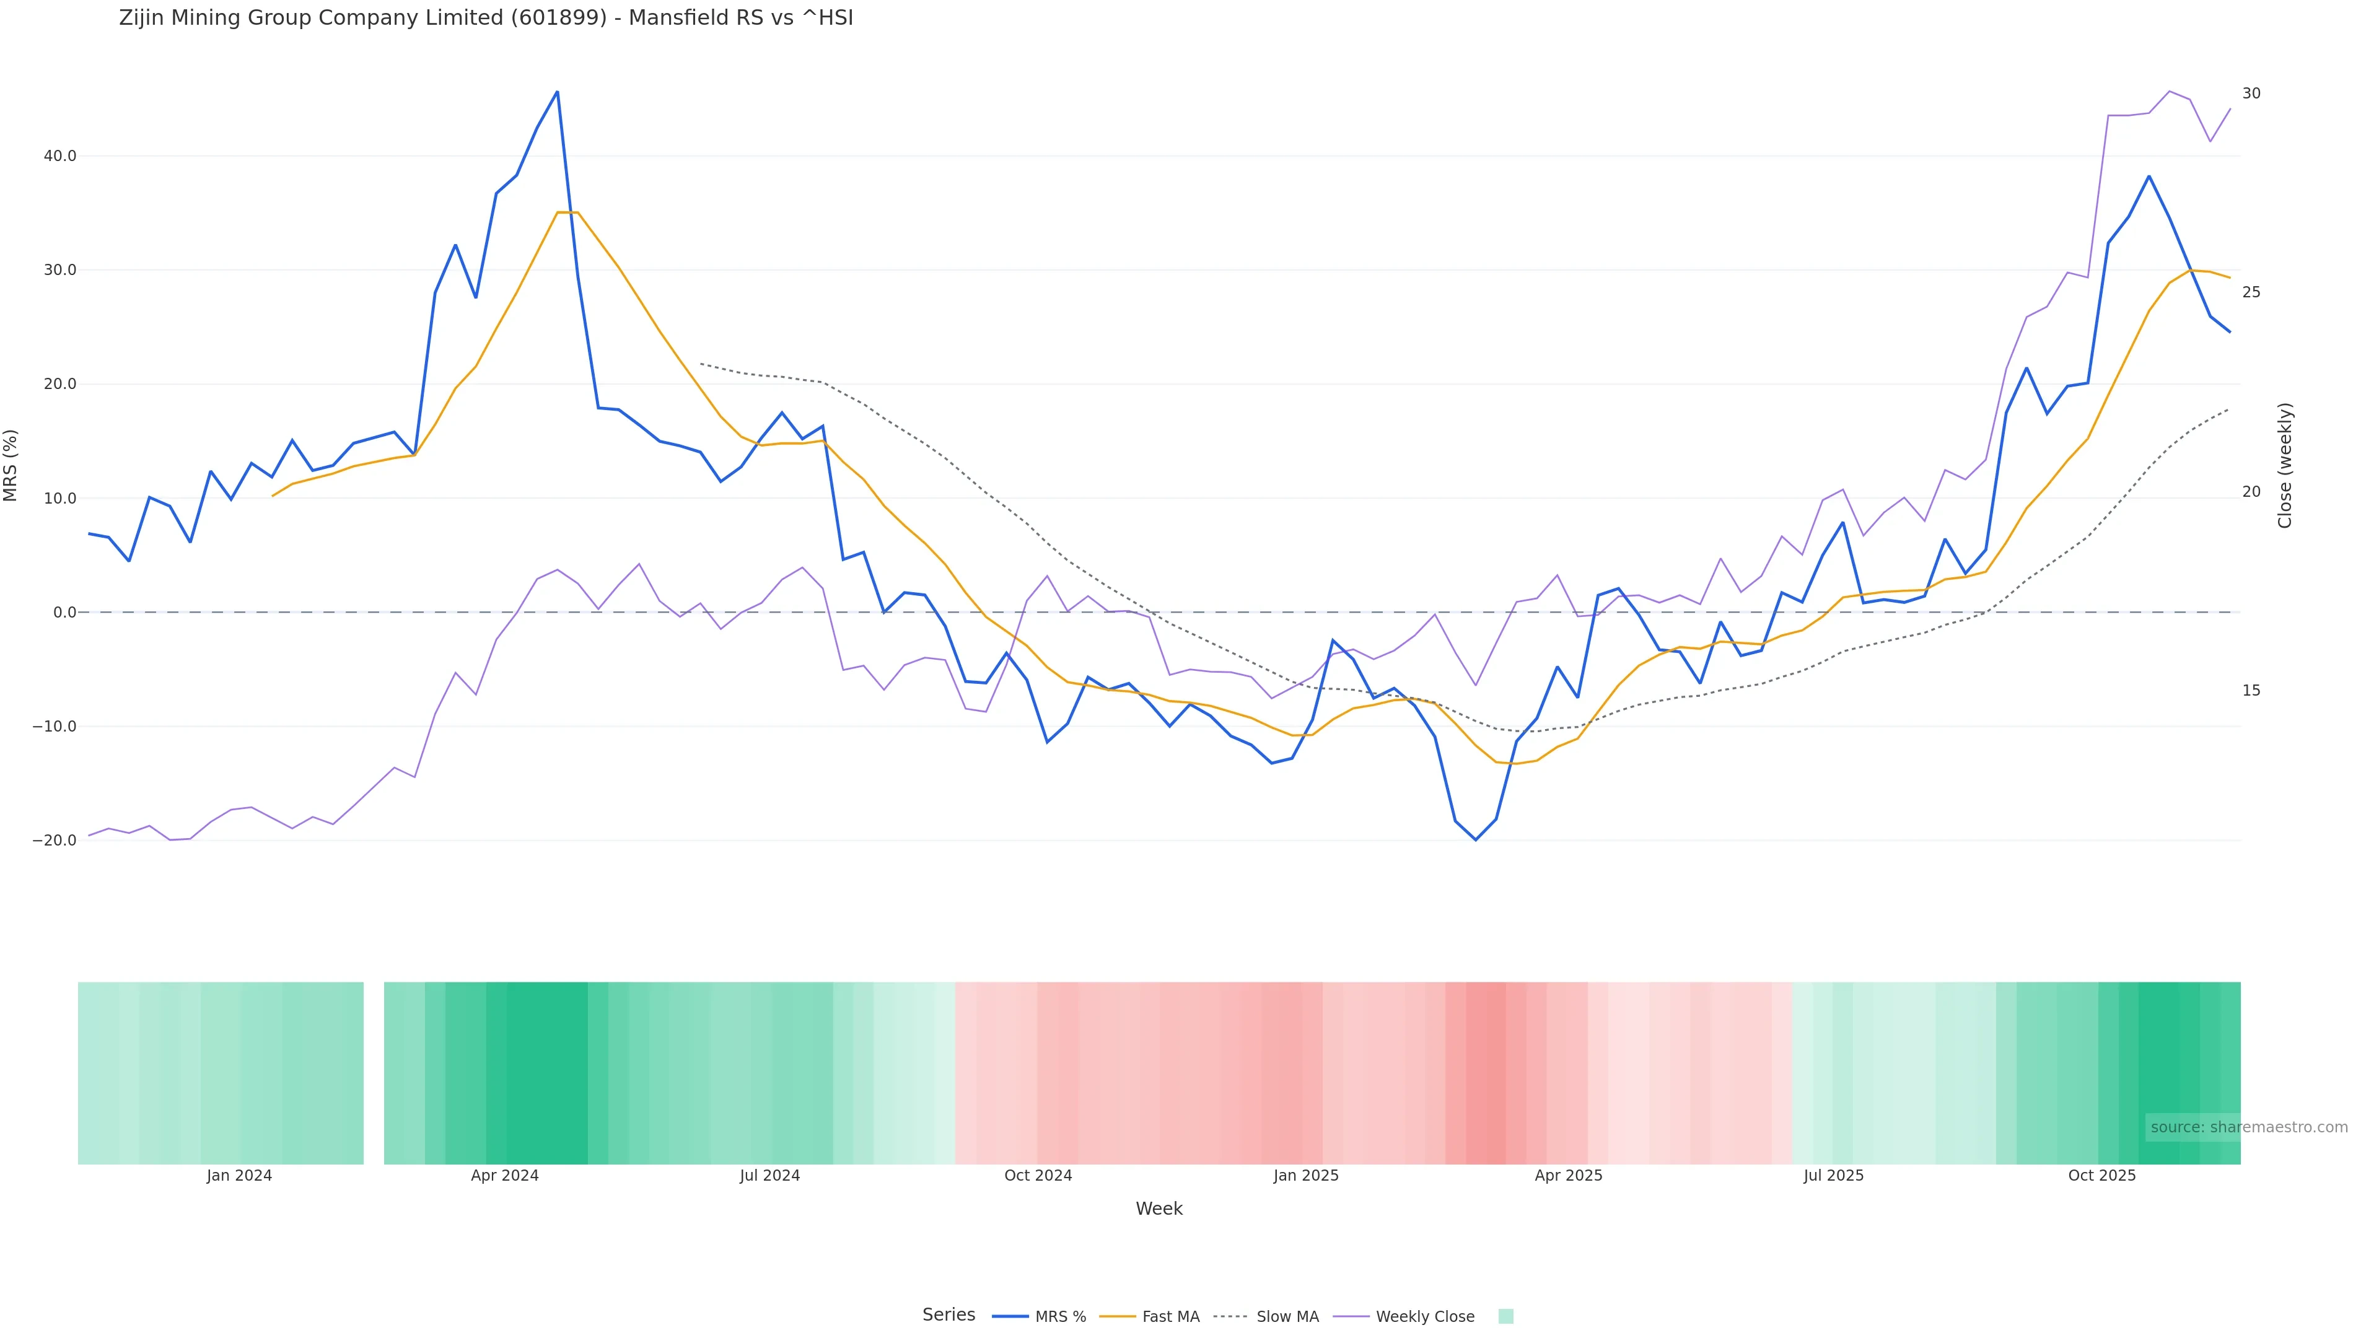Viewport: 2379px width, 1338px height.
Task: Click the Zijin Mining chart title
Action: pos(486,17)
